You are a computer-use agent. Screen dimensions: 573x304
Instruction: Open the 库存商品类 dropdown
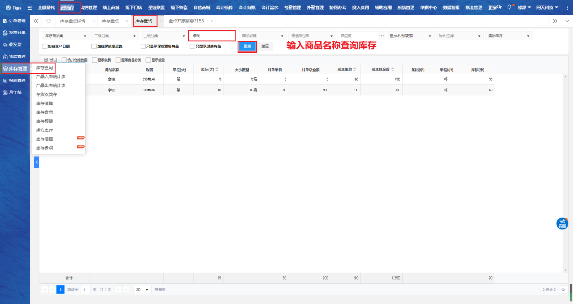point(66,36)
